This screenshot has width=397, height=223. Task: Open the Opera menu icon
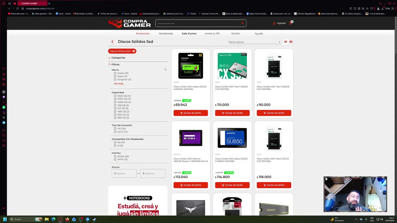[4, 3]
